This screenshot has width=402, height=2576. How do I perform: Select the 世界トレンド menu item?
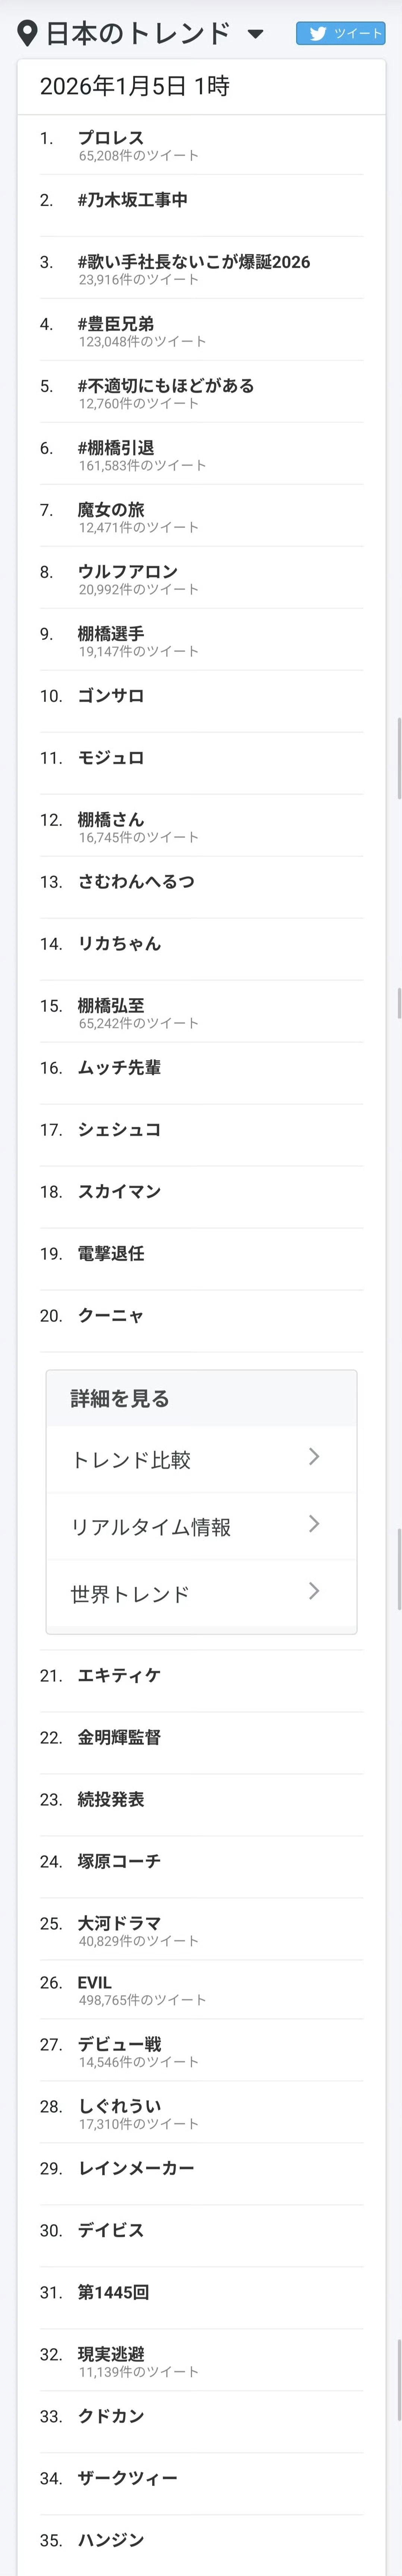(x=130, y=1594)
